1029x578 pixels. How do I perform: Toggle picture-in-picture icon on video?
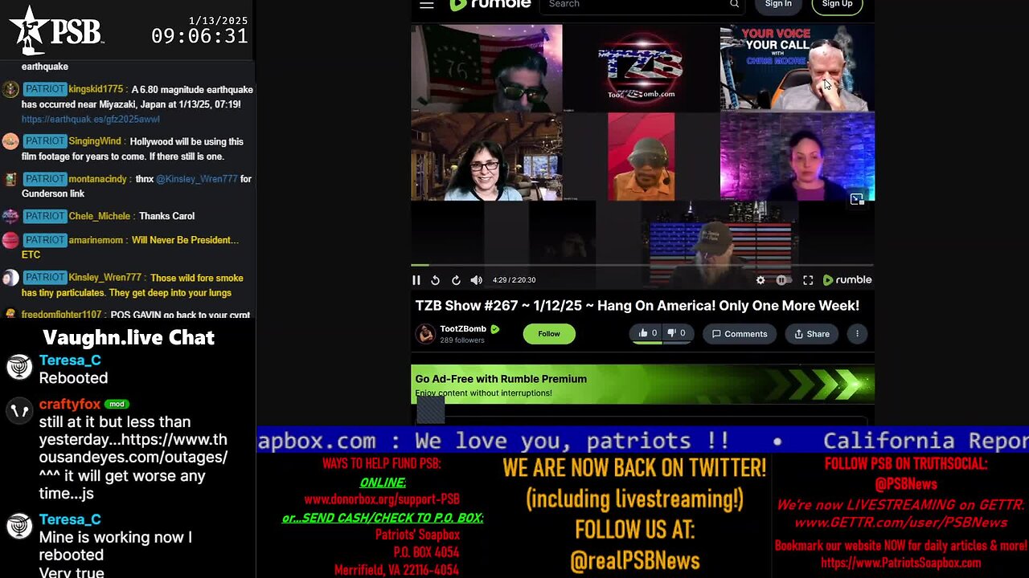(856, 198)
